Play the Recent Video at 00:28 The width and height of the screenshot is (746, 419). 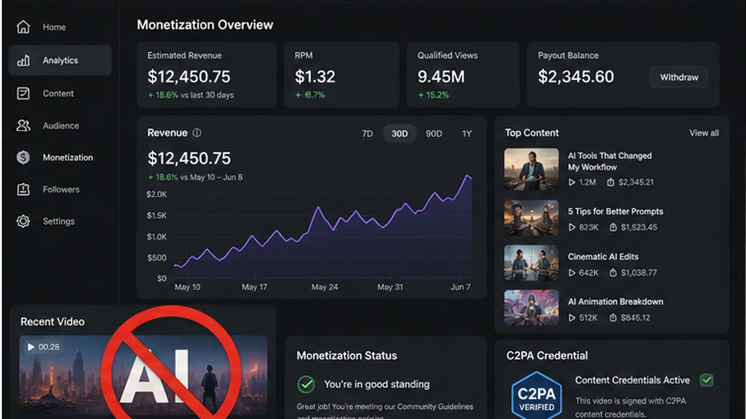(31, 347)
